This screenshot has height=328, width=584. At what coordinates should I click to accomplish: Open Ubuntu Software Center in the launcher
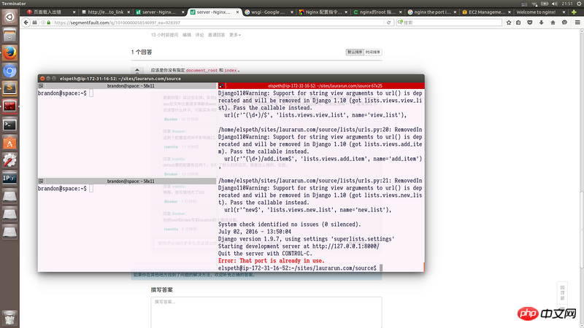click(x=9, y=142)
